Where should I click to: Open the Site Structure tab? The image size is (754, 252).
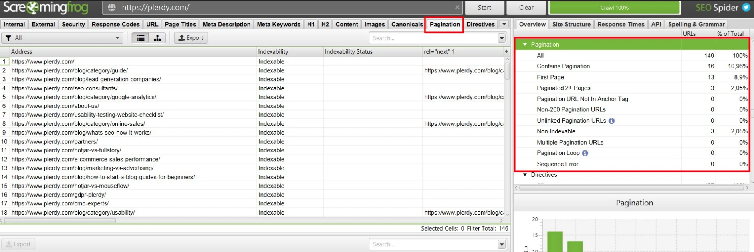coord(571,24)
